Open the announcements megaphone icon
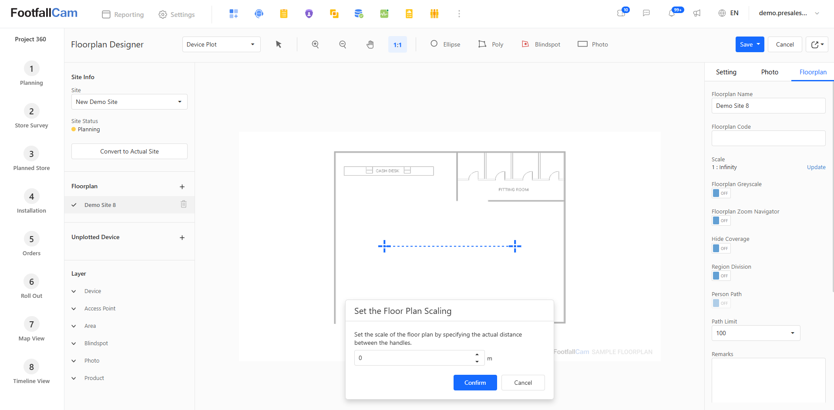 (697, 13)
